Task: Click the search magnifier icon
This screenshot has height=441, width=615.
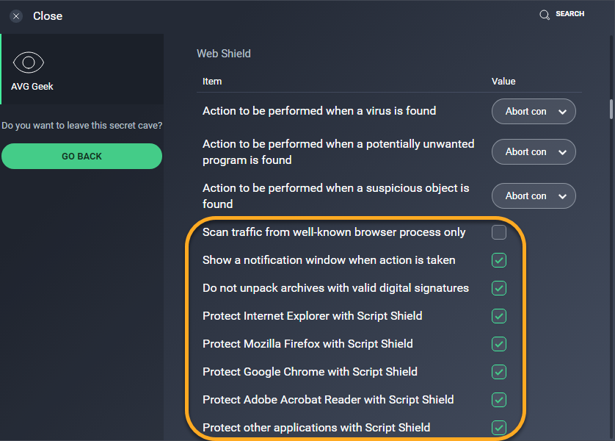Action: click(x=545, y=15)
